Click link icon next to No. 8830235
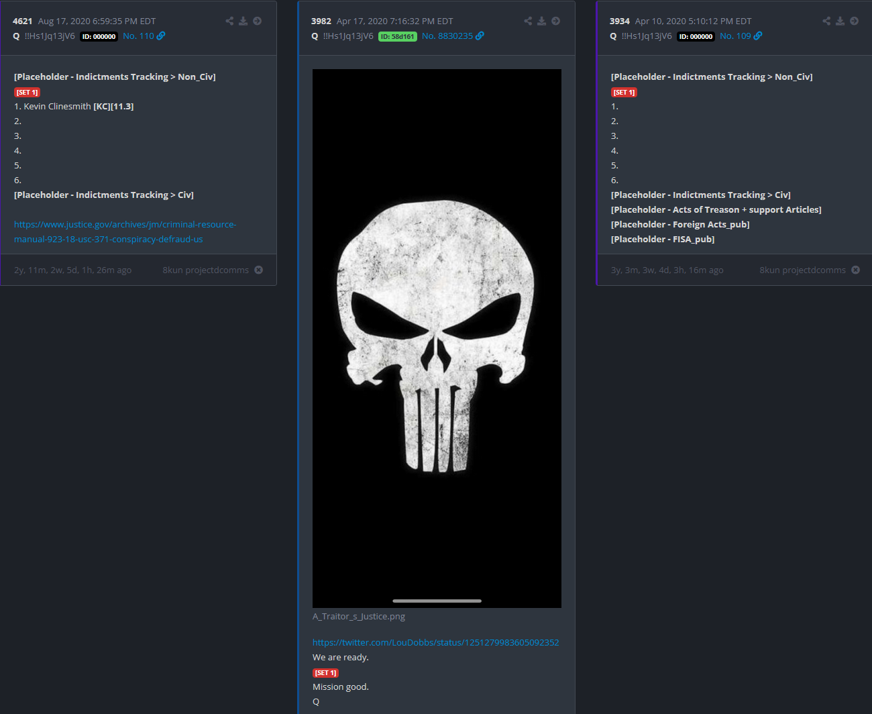 pyautogui.click(x=480, y=36)
